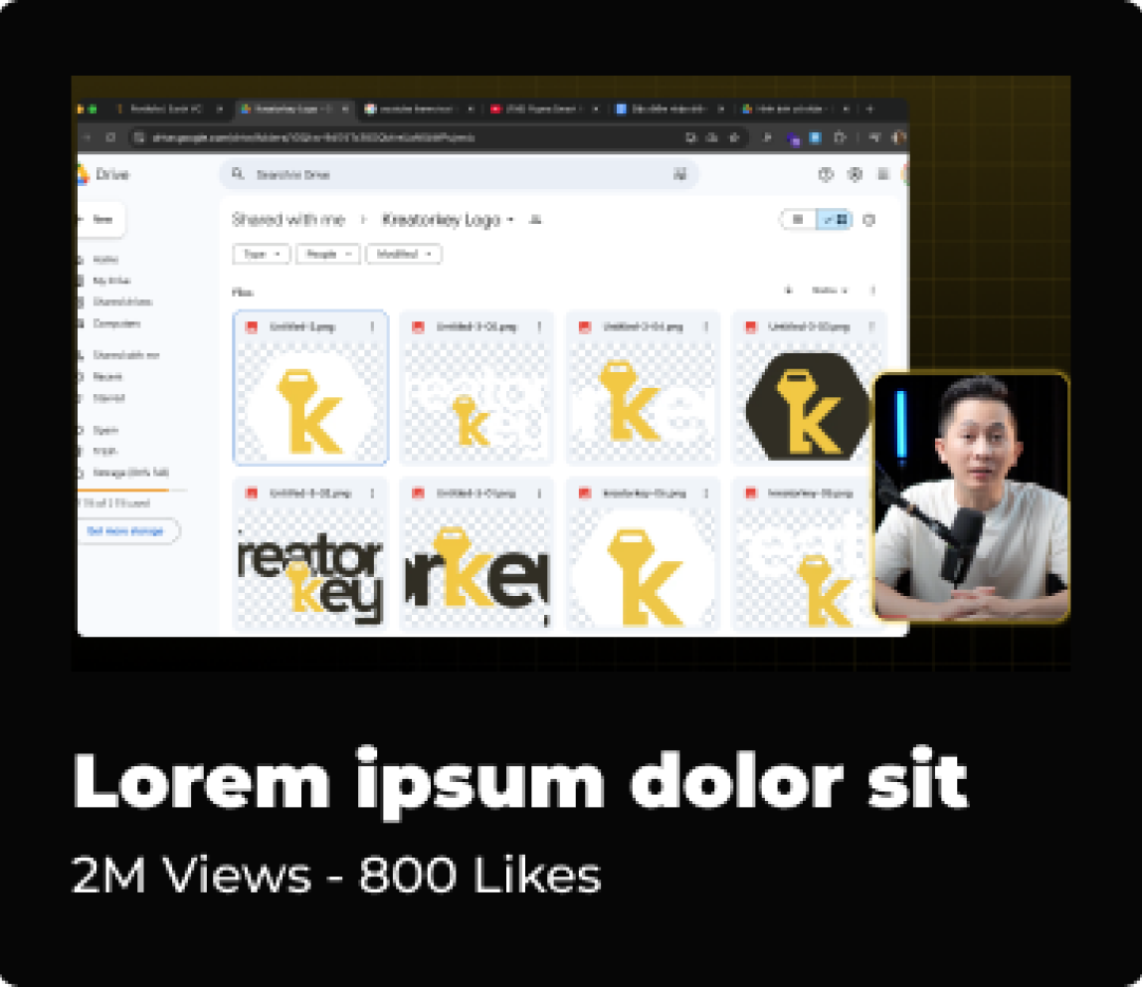Reload the page in browser toolbar
1142x987 pixels.
click(110, 137)
